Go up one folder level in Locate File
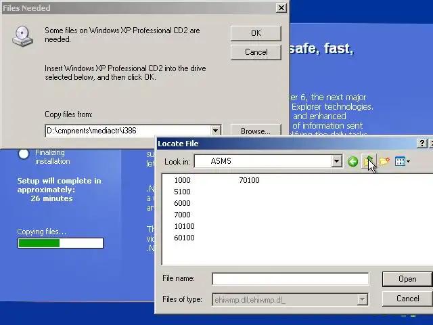 tap(368, 161)
